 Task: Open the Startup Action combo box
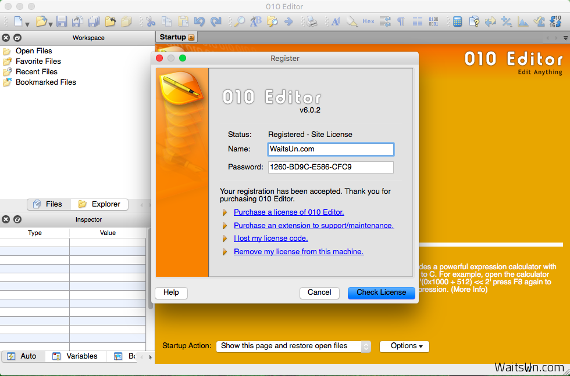click(293, 346)
